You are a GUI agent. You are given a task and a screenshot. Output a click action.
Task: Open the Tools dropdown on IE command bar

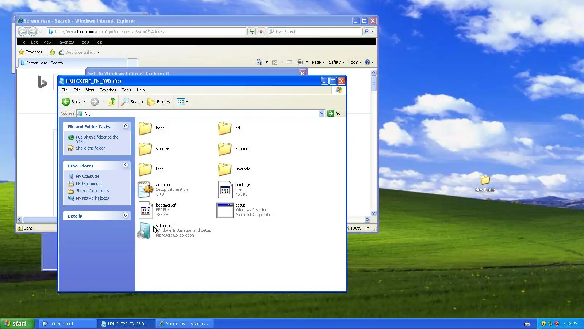pyautogui.click(x=355, y=62)
